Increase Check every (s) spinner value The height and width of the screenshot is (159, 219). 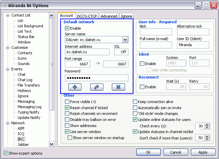(207, 125)
